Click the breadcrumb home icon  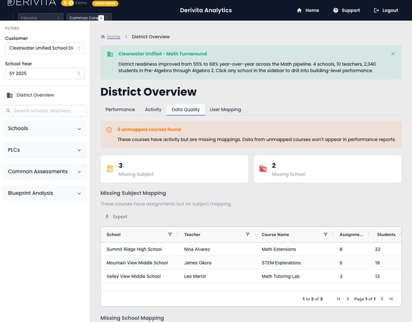103,36
